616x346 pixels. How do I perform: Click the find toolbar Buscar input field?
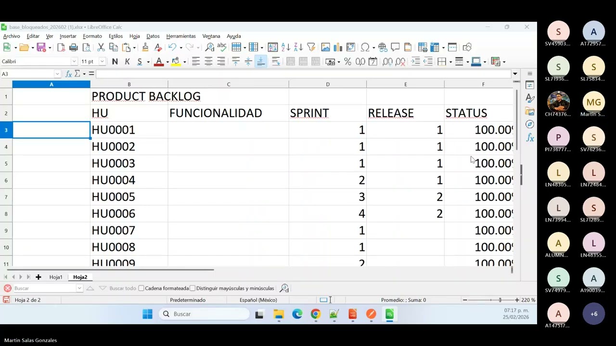click(x=45, y=288)
